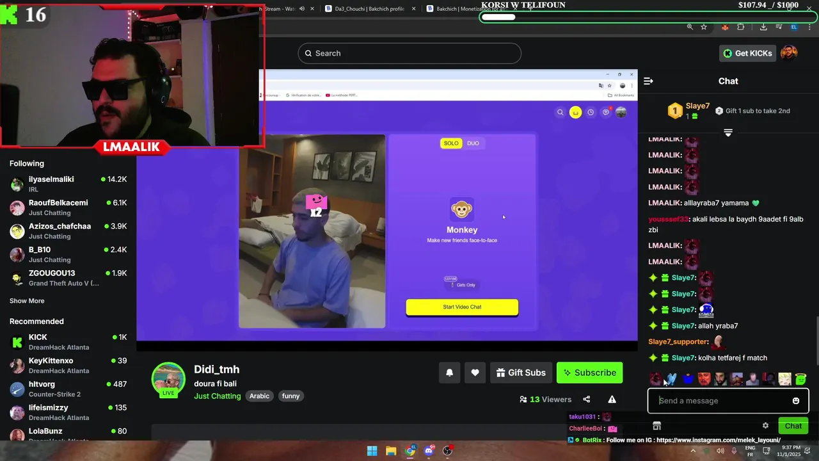819x461 pixels.
Task: Open B_B10 channel in Following
Action: pos(68,255)
